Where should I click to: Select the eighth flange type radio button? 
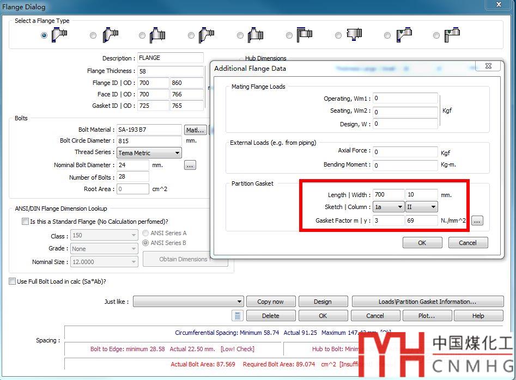tap(387, 35)
